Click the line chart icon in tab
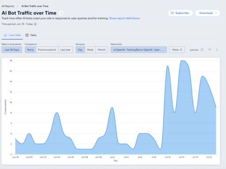The image size is (226, 169). 6,35
